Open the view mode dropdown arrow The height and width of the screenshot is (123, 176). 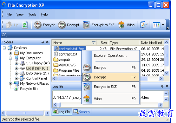(x=163, y=25)
